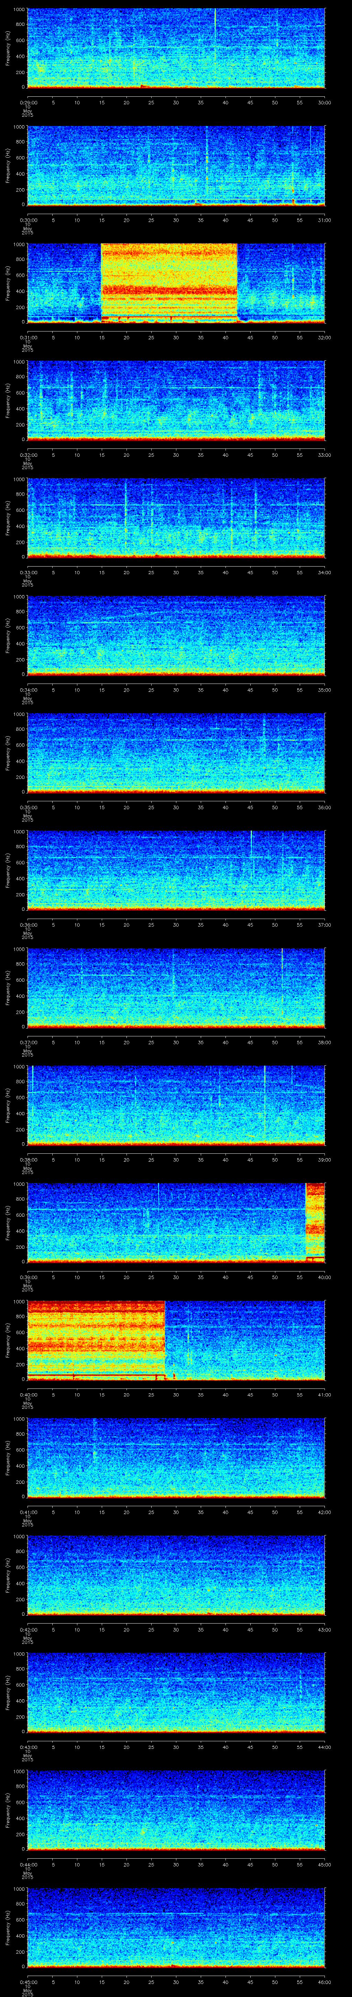The width and height of the screenshot is (352, 1997).
Task: Click the red noise block in the 0:40:00 panel
Action: (x=96, y=1340)
